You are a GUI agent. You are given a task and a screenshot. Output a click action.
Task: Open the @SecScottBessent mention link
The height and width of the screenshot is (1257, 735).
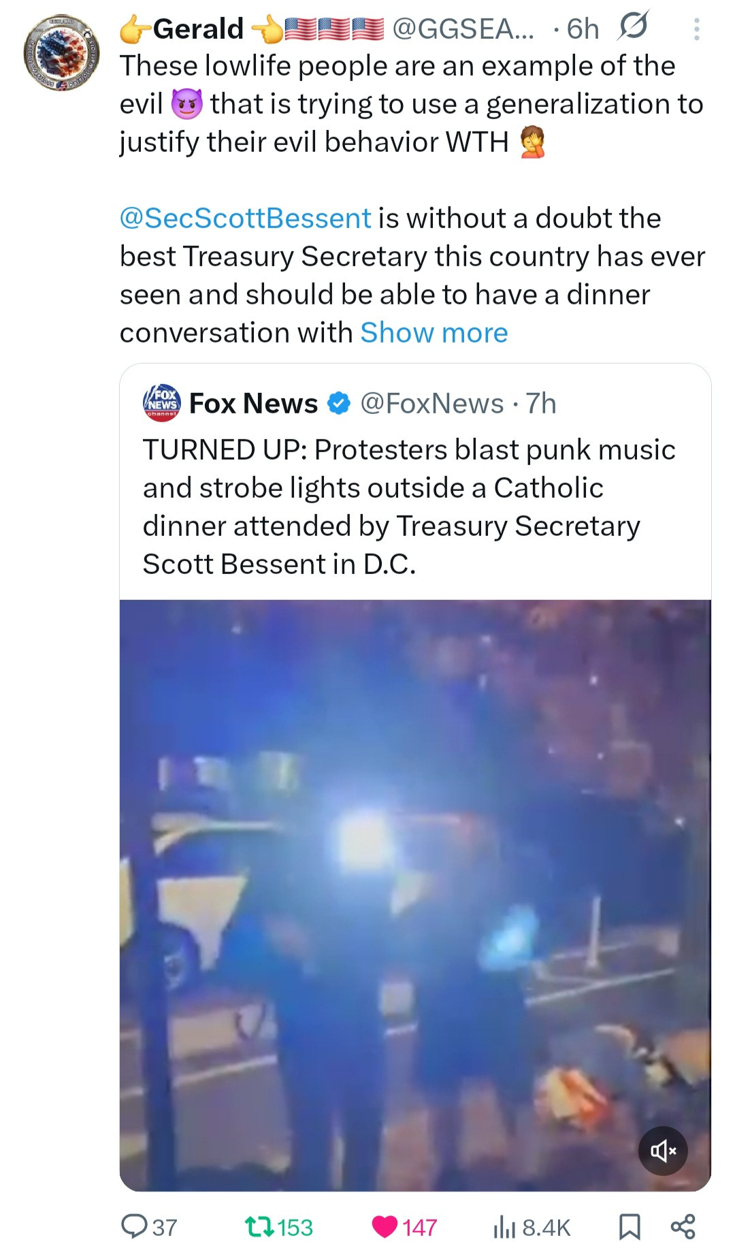[x=245, y=219]
